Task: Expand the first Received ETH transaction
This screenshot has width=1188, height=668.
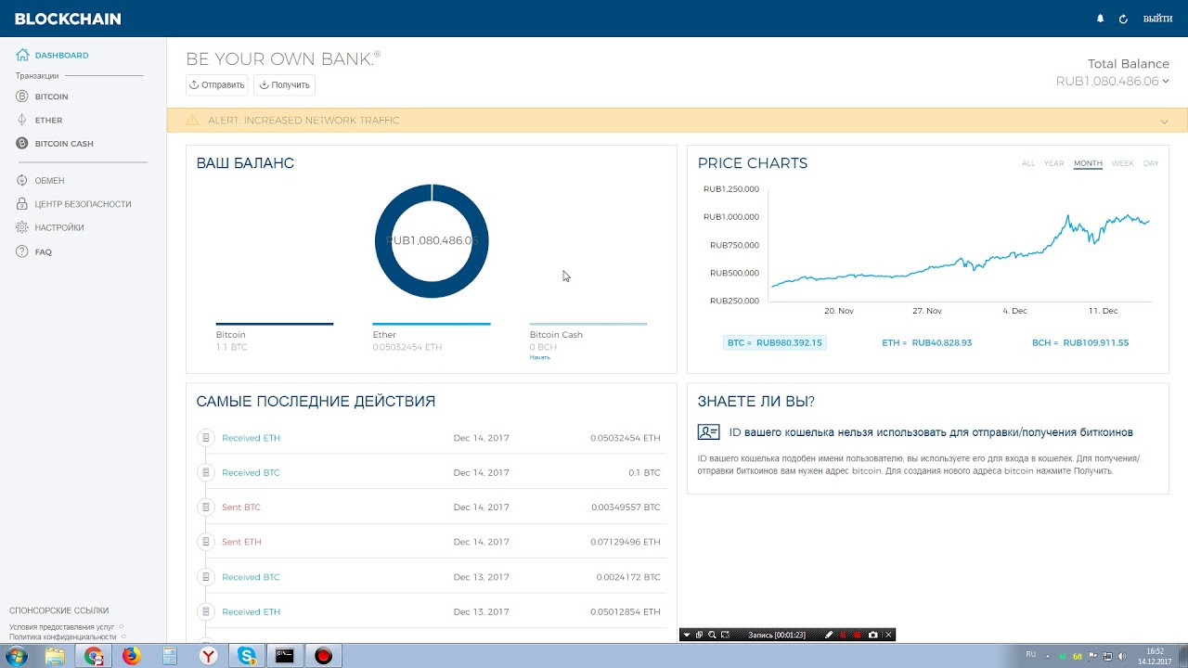Action: (251, 438)
